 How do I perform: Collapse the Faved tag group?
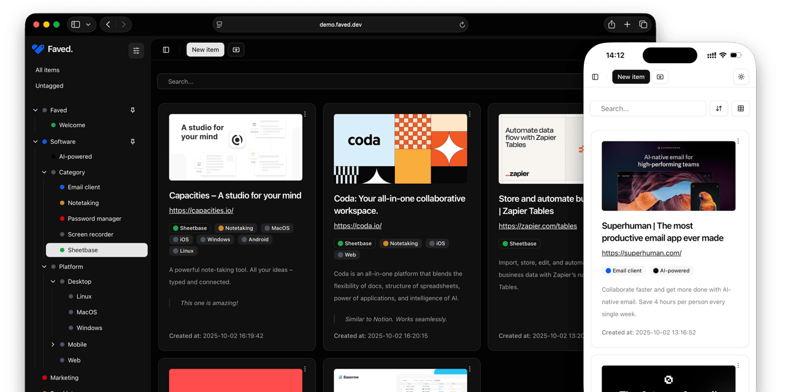[36, 110]
